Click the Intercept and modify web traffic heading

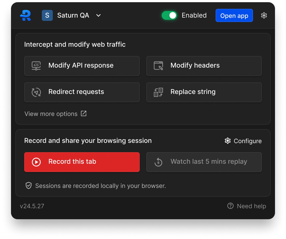[75, 45]
